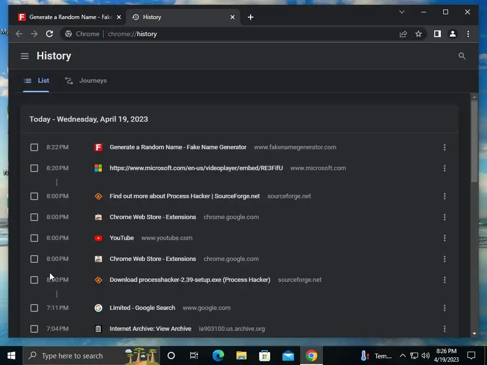Click the history page vertical scrollbar thumb
The image size is (487, 365).
pos(474,141)
